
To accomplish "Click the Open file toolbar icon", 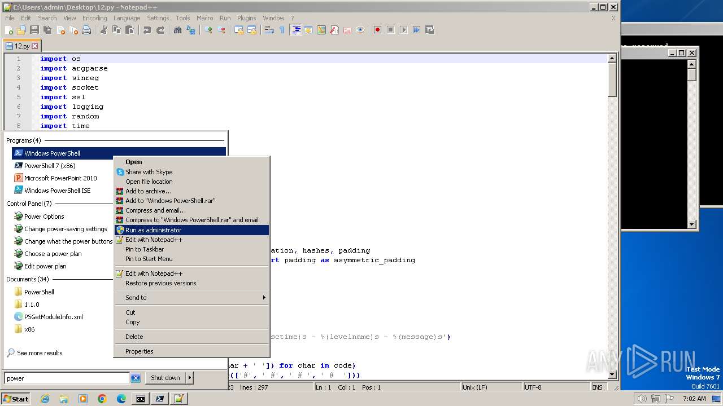I will pyautogui.click(x=21, y=30).
